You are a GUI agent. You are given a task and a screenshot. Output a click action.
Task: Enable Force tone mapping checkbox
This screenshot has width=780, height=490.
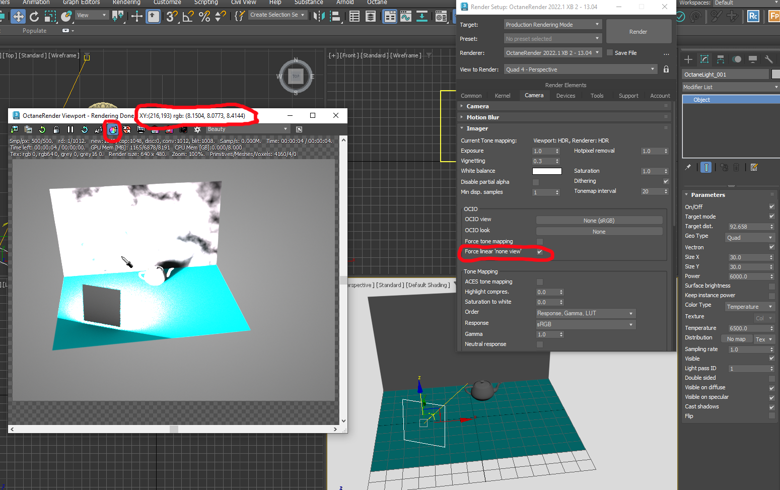pyautogui.click(x=540, y=242)
